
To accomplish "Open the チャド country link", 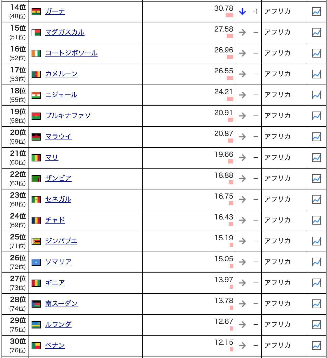I will tap(55, 220).
